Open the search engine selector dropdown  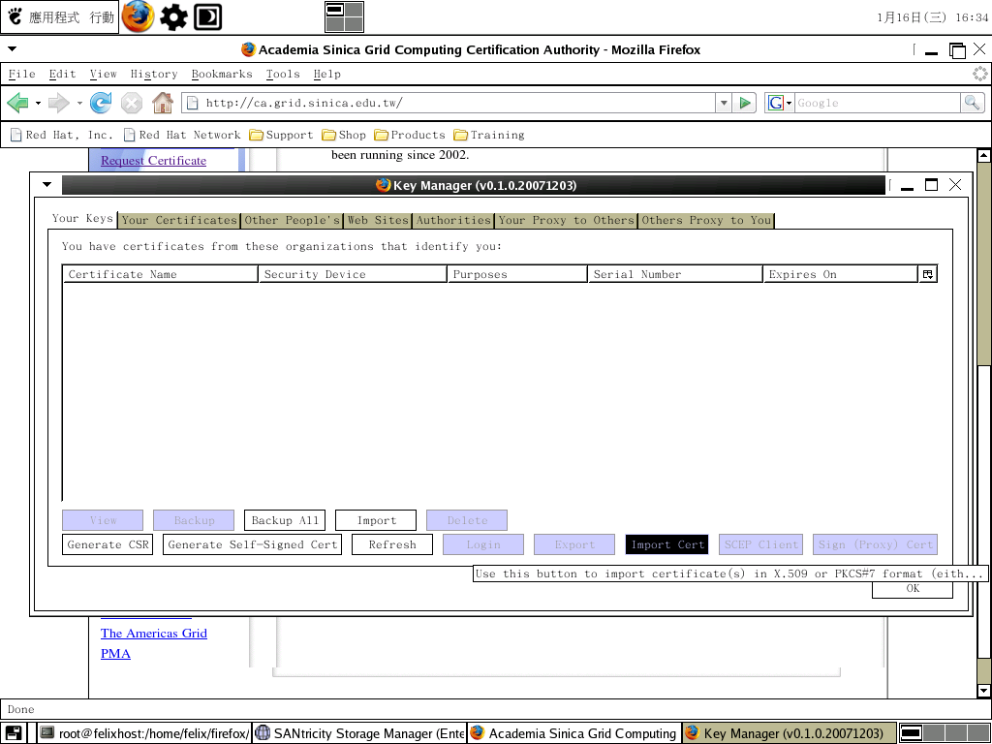[x=780, y=103]
